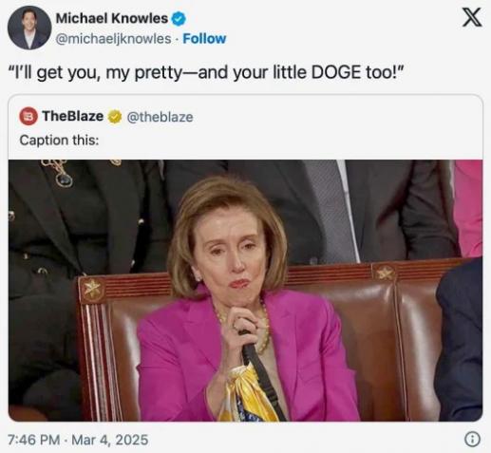This screenshot has width=491, height=453.
Task: Open the quoted tweet's photo
Action: (x=245, y=291)
